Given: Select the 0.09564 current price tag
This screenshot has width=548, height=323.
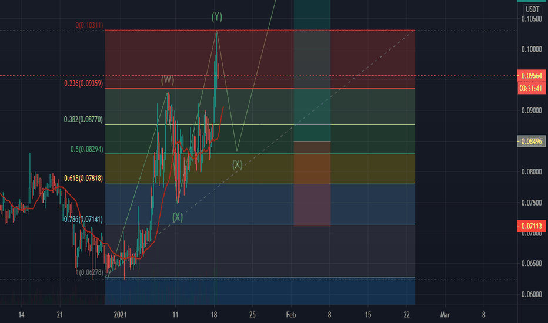Looking at the screenshot, I should pyautogui.click(x=532, y=76).
